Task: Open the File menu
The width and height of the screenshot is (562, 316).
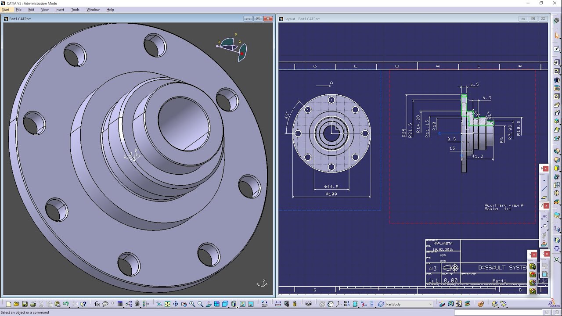Action: (18, 10)
